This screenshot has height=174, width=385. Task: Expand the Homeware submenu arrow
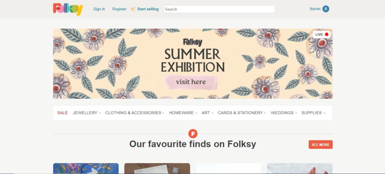pyautogui.click(x=197, y=113)
